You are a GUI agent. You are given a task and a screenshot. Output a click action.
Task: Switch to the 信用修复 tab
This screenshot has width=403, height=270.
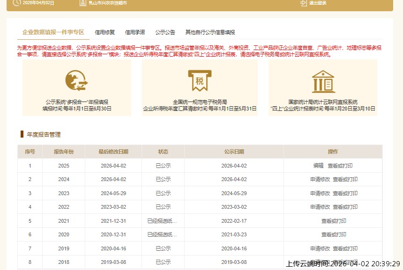[104, 32]
